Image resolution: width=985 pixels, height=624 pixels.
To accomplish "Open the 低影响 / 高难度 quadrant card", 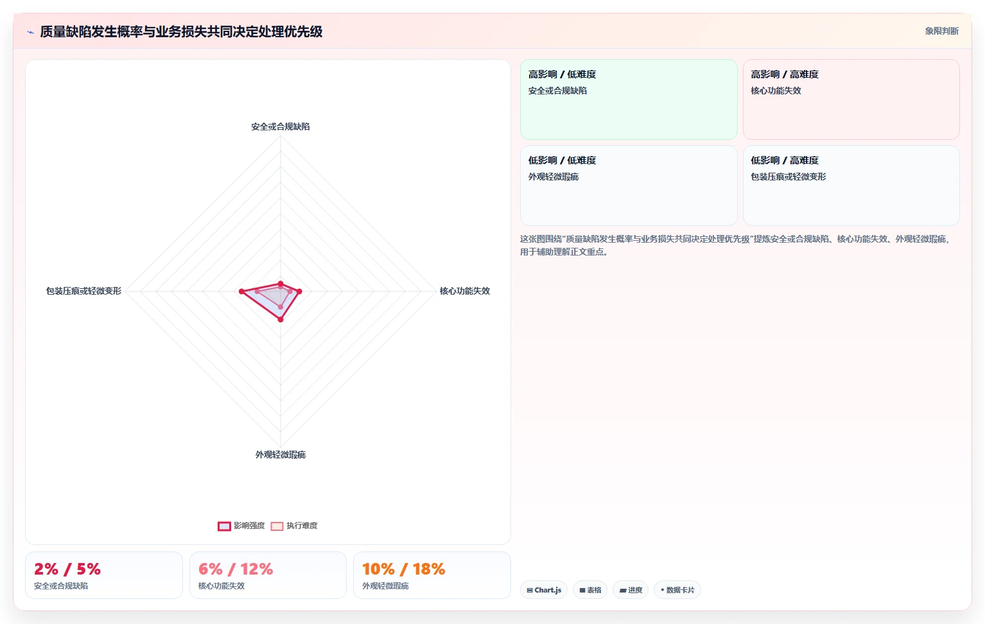I will click(851, 186).
